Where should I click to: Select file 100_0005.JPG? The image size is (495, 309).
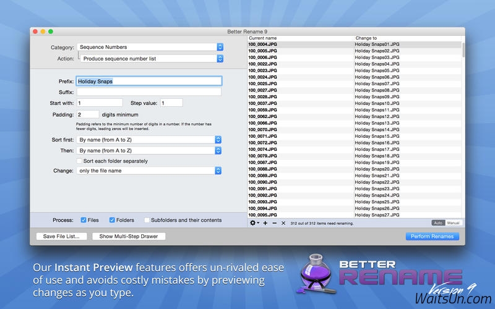(262, 51)
